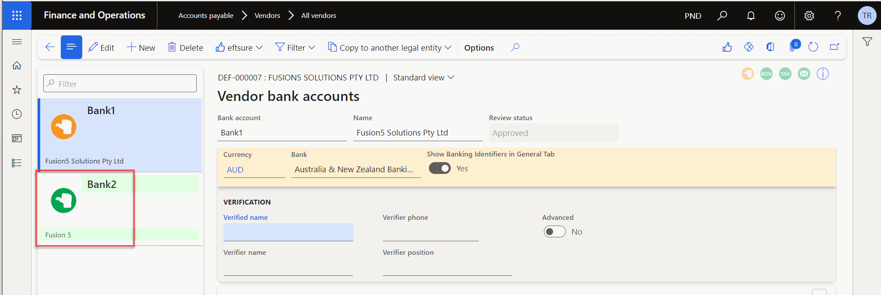The width and height of the screenshot is (881, 295).
Task: Open the TR user profile avatar
Action: [867, 16]
